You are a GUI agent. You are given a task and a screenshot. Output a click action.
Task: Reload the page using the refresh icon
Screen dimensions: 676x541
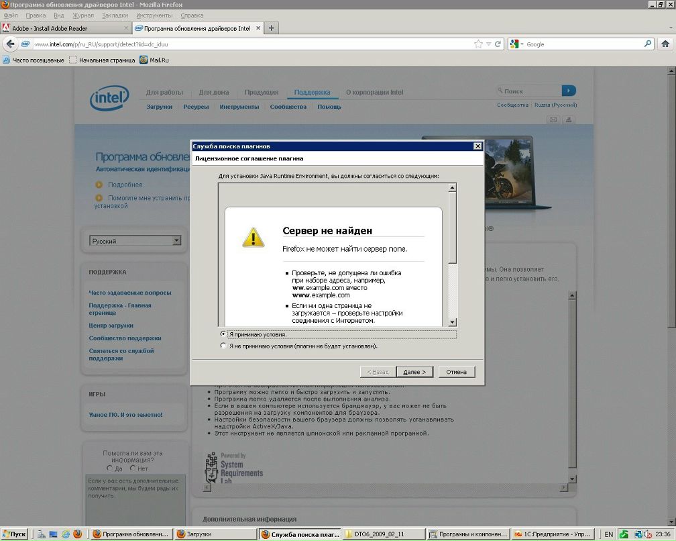coord(498,44)
